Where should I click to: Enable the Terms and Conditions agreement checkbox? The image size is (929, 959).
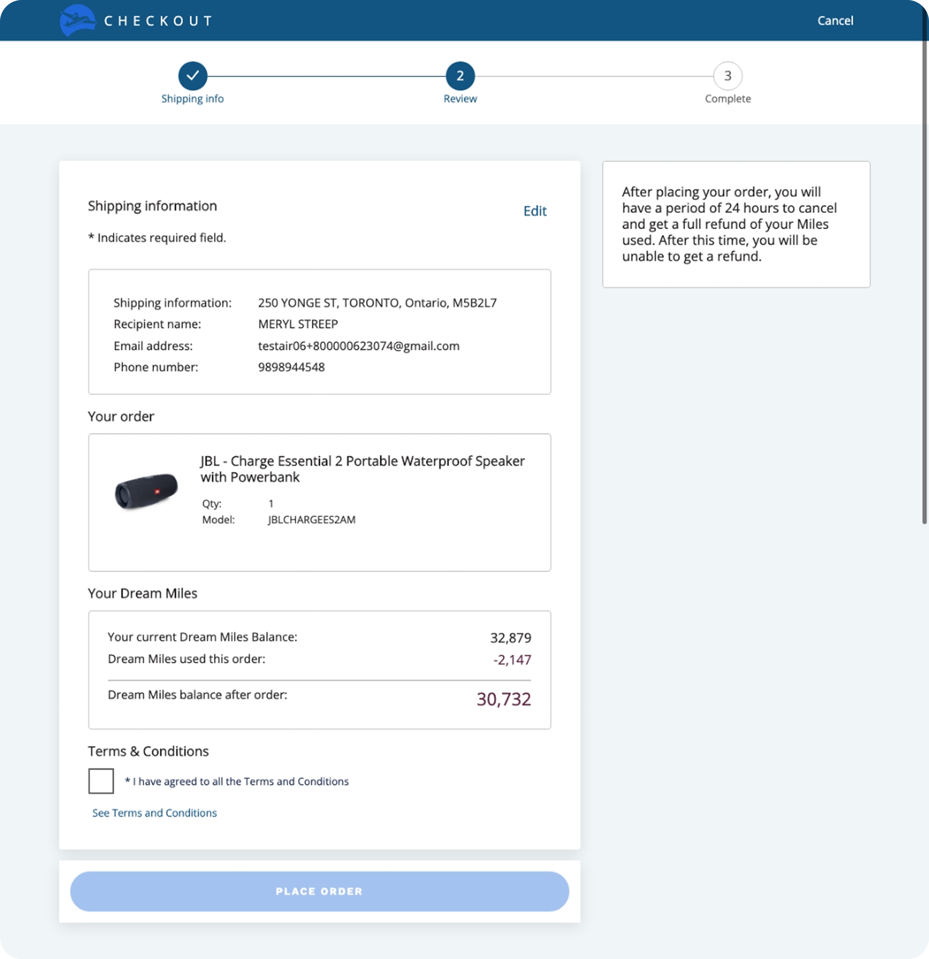tap(101, 781)
